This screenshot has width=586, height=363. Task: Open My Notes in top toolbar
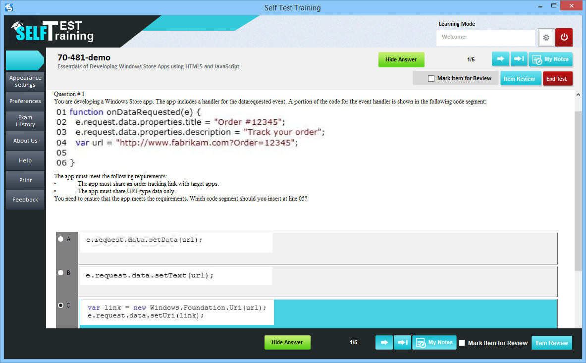550,59
